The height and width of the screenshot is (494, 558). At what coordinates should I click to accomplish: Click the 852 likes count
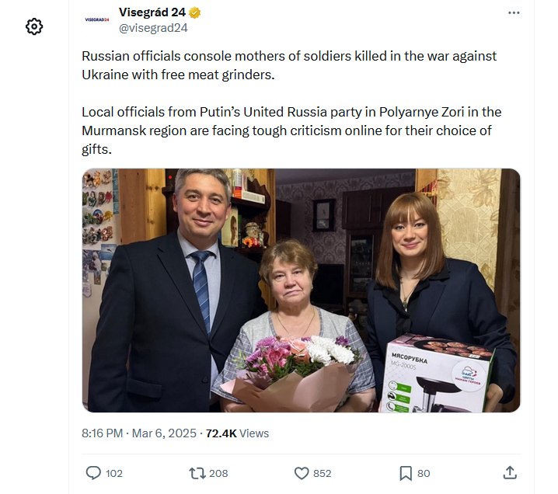click(322, 473)
